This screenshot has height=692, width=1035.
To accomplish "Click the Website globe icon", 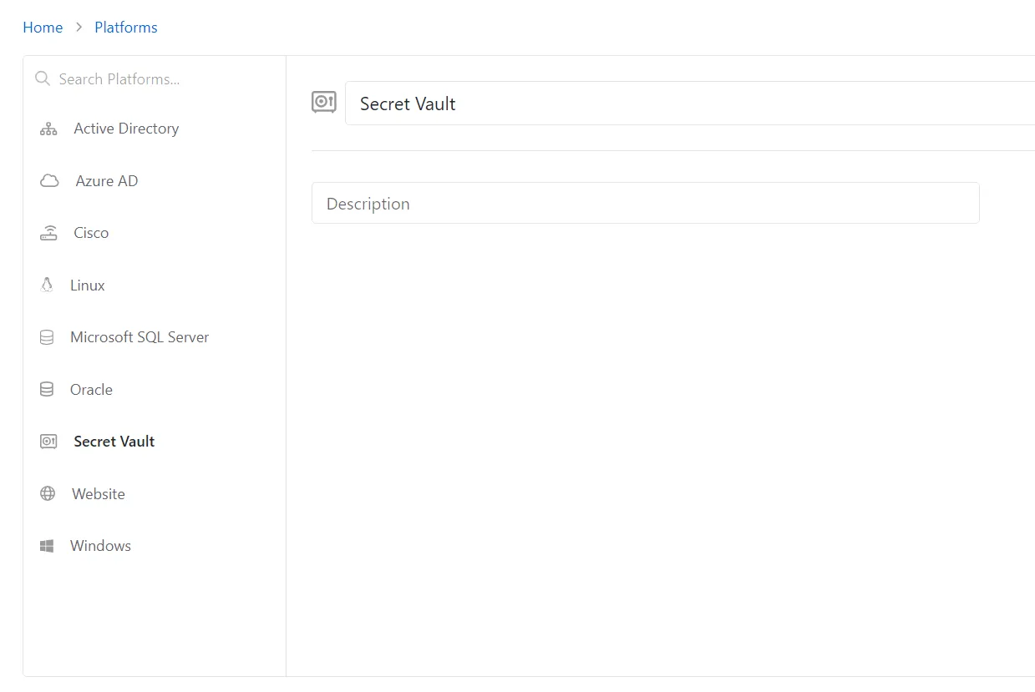I will [x=48, y=494].
